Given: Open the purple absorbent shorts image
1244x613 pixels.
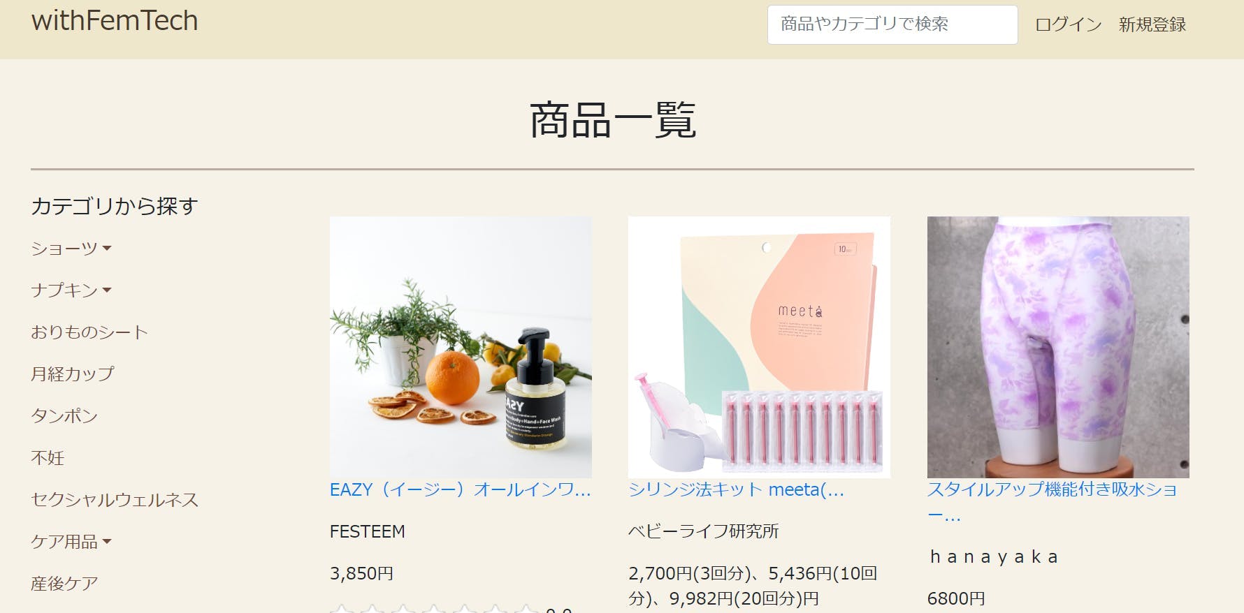Looking at the screenshot, I should pyautogui.click(x=1058, y=347).
